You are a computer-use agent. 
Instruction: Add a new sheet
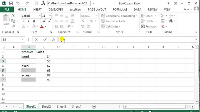(x=94, y=106)
